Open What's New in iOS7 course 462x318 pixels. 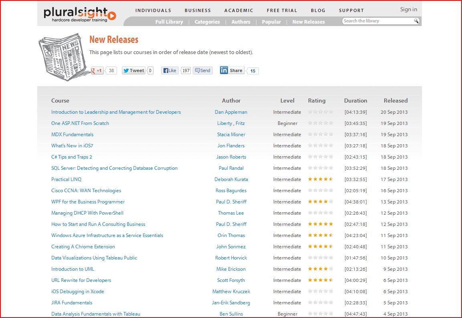(72, 146)
